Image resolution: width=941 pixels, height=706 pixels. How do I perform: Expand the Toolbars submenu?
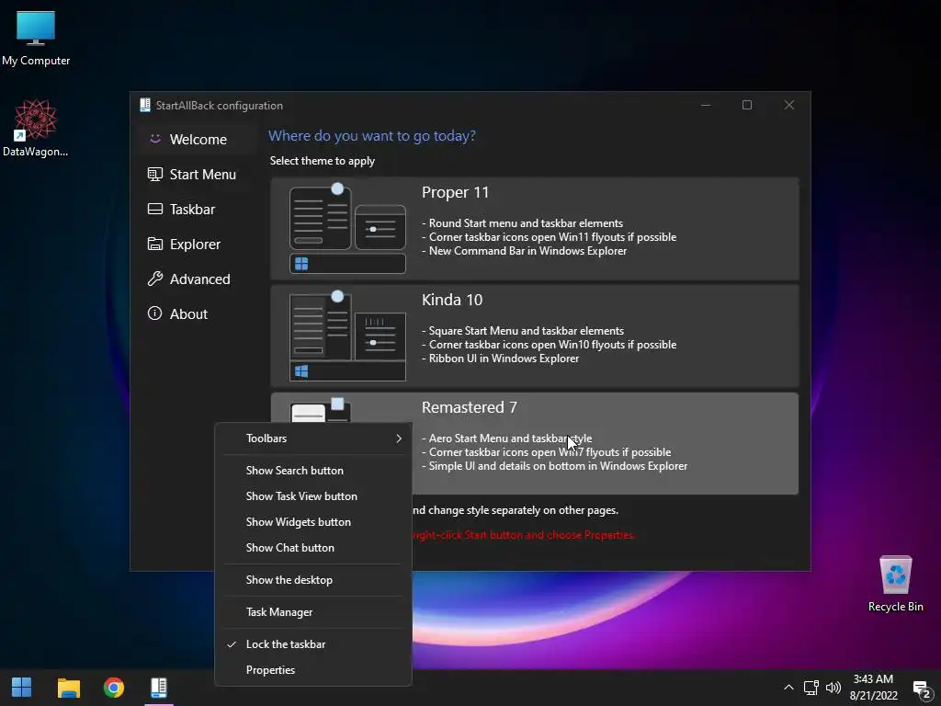(x=313, y=438)
